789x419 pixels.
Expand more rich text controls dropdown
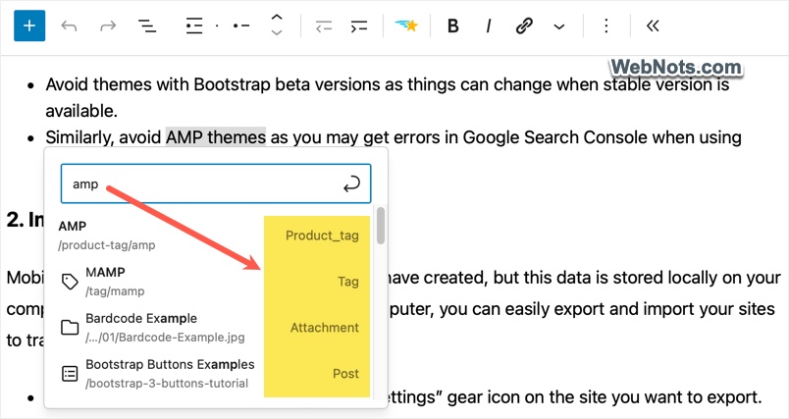coord(559,26)
